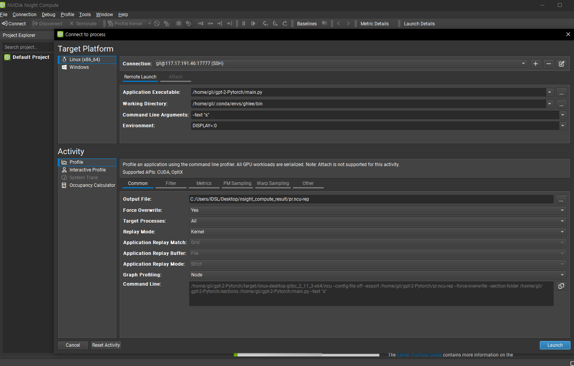574x366 pixels.
Task: Click the Search project input field
Action: click(x=28, y=47)
